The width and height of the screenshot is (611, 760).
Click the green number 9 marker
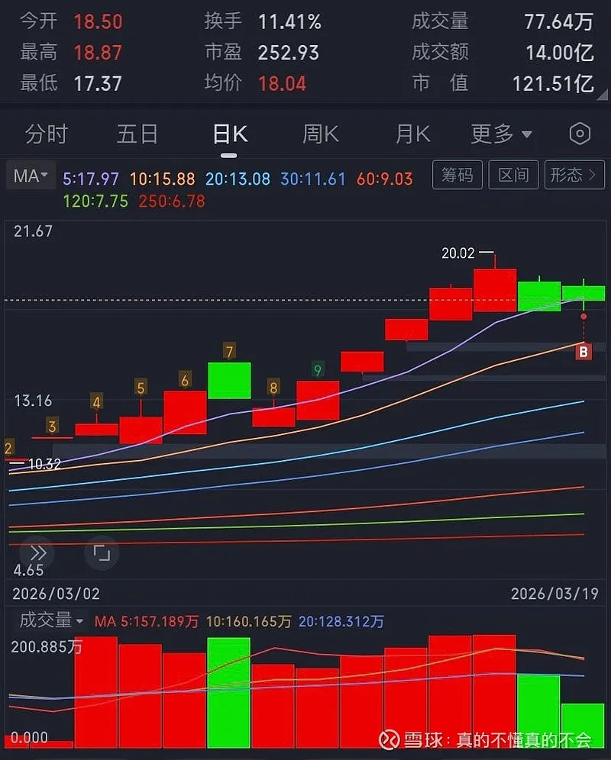(x=318, y=370)
